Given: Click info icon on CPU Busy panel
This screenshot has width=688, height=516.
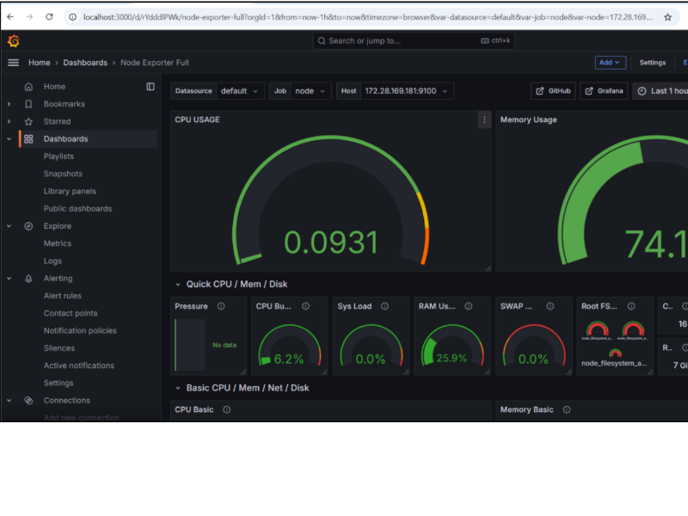Looking at the screenshot, I should click(x=306, y=306).
